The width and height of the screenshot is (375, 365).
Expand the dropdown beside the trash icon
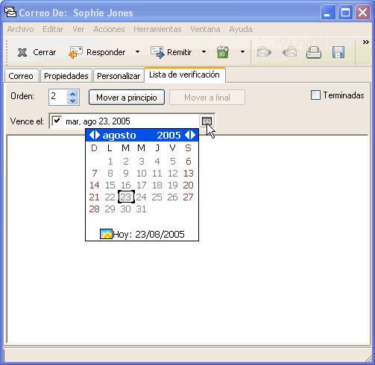(242, 52)
